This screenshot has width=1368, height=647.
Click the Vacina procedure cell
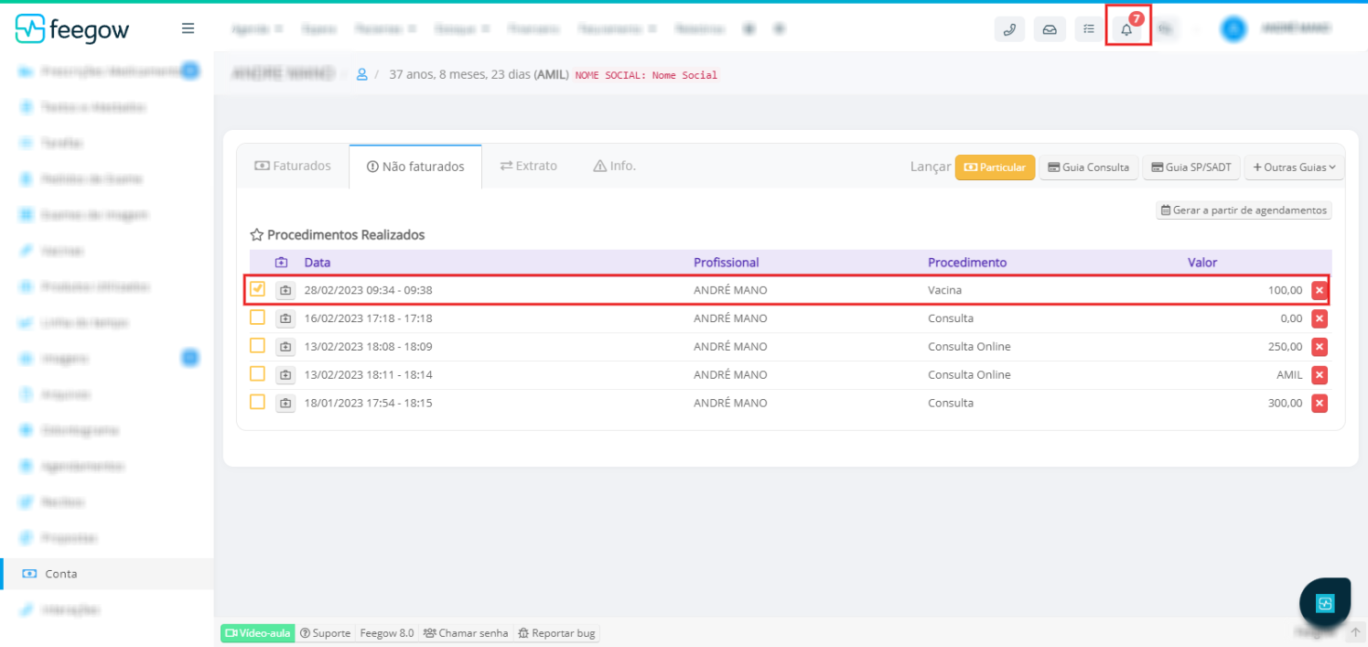tap(944, 290)
